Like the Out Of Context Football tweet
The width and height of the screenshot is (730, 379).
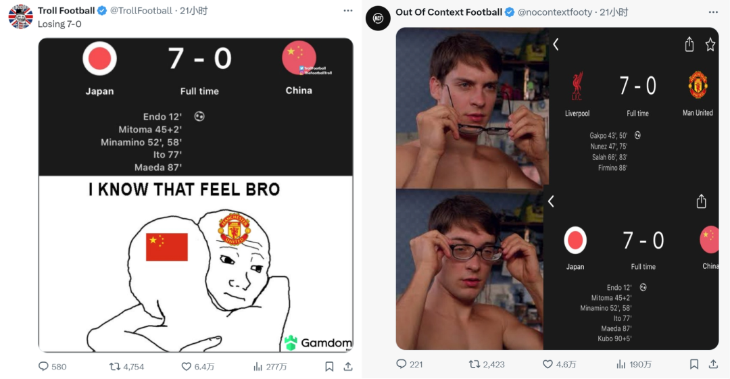click(547, 364)
